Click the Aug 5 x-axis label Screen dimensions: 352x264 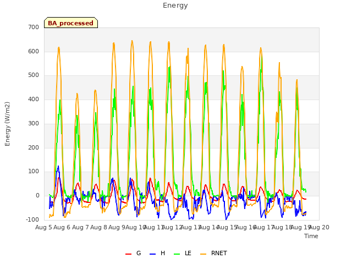coord(44,227)
